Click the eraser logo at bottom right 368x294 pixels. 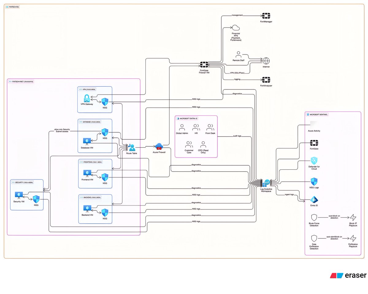pos(348,275)
